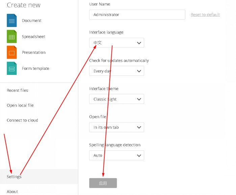Create a new Spreadsheet via its label
This screenshot has width=236, height=195.
(33, 36)
